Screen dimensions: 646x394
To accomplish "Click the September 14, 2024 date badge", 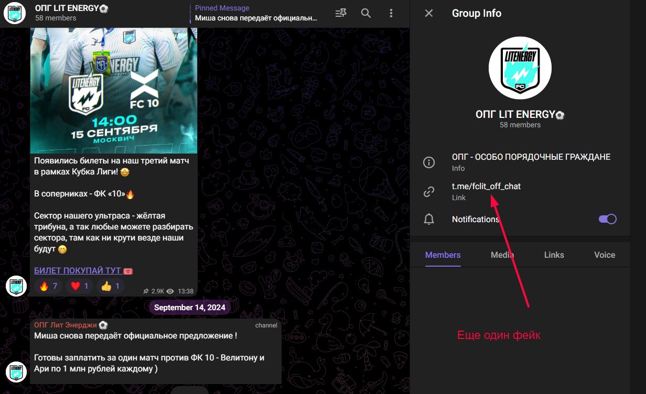I will (190, 308).
